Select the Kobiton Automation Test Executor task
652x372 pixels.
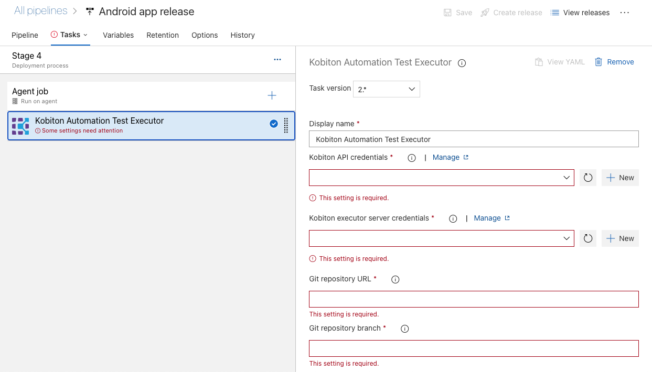click(x=151, y=126)
